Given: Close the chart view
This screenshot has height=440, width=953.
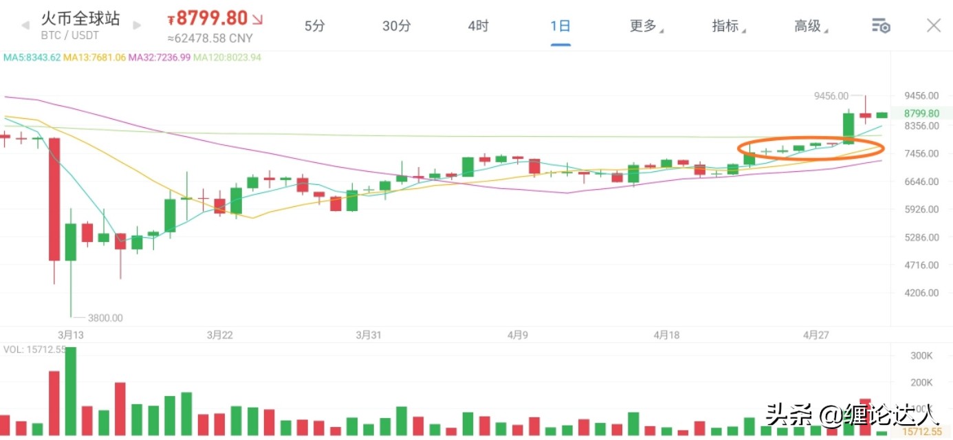Looking at the screenshot, I should point(933,26).
